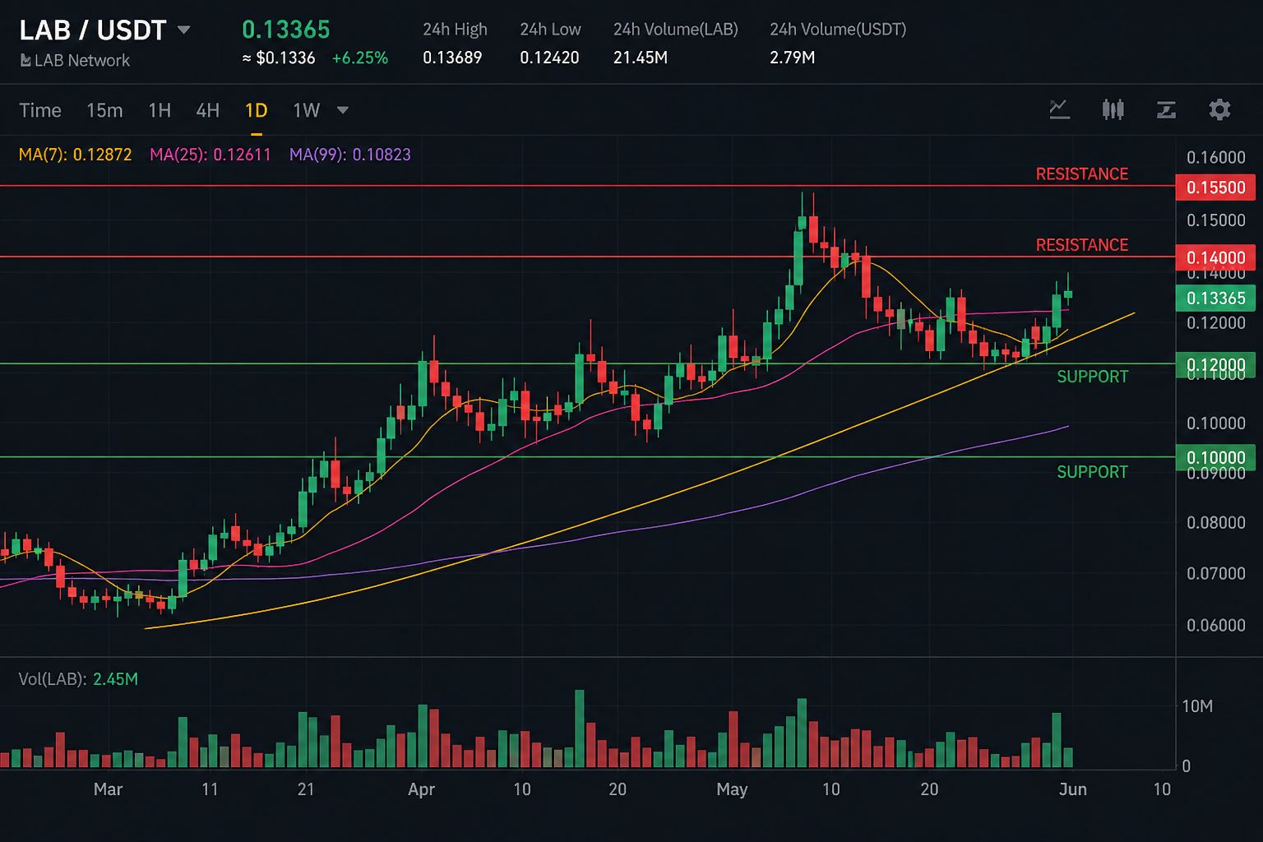Select the 1W timeframe tab
The height and width of the screenshot is (842, 1263).
pos(306,110)
